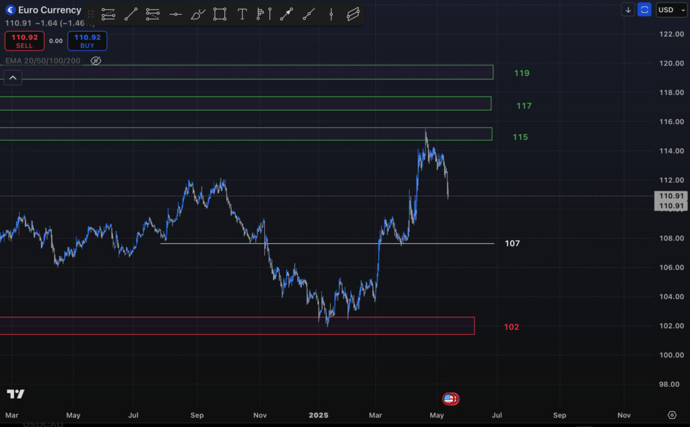Image resolution: width=690 pixels, height=427 pixels.
Task: Open the Fibonacci tools group icon
Action: coord(152,13)
